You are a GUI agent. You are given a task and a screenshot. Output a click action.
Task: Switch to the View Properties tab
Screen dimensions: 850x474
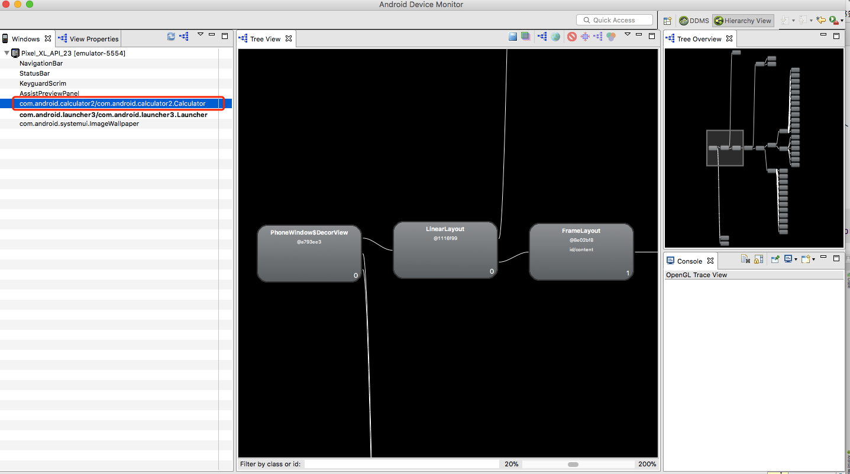(x=89, y=39)
